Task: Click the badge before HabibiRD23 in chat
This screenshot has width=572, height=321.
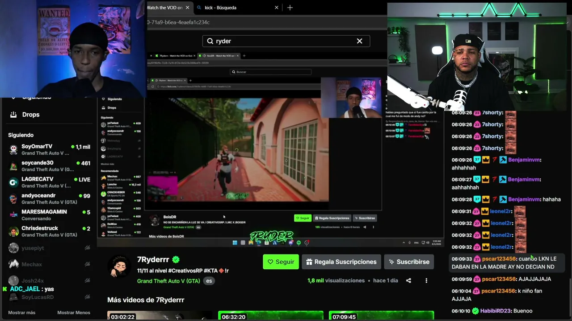Action: [475, 311]
